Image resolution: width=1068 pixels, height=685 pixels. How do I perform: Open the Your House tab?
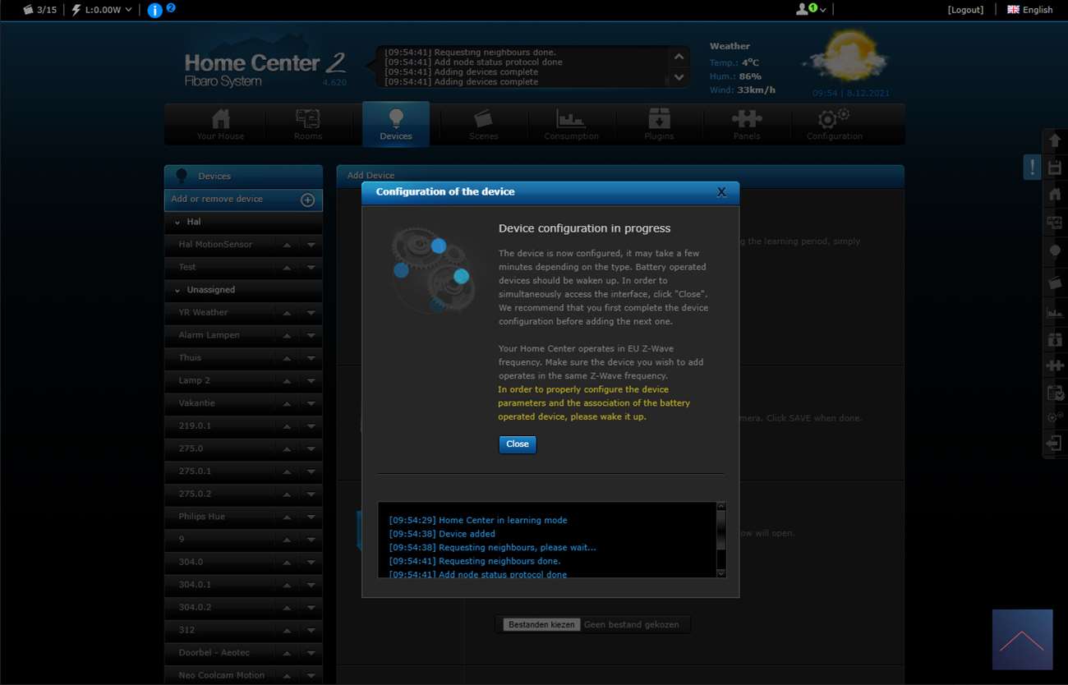pos(220,125)
